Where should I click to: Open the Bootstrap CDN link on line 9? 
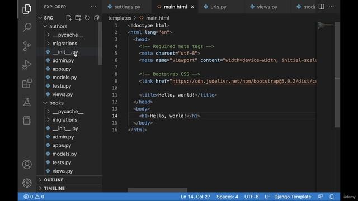244,81
